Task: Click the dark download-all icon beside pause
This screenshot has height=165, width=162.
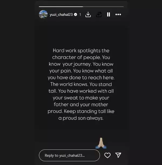Action: tap(99, 15)
